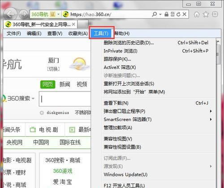
Task: Expand the 360搜索 engine dropdown arrow
Action: (33, 98)
